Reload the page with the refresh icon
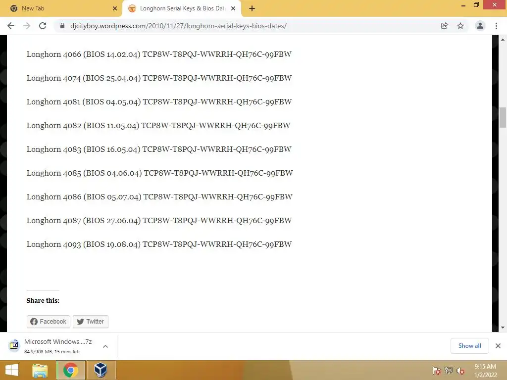Image resolution: width=507 pixels, height=380 pixels. [43, 26]
